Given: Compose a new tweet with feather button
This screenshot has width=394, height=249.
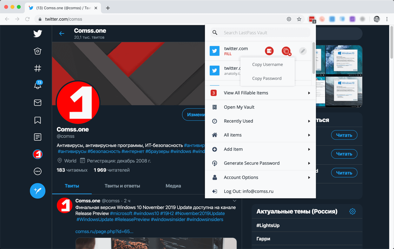Looking at the screenshot, I should click(38, 191).
